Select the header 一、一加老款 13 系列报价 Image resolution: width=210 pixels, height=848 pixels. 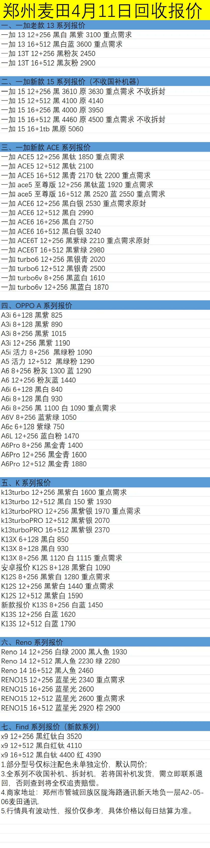tap(105, 25)
